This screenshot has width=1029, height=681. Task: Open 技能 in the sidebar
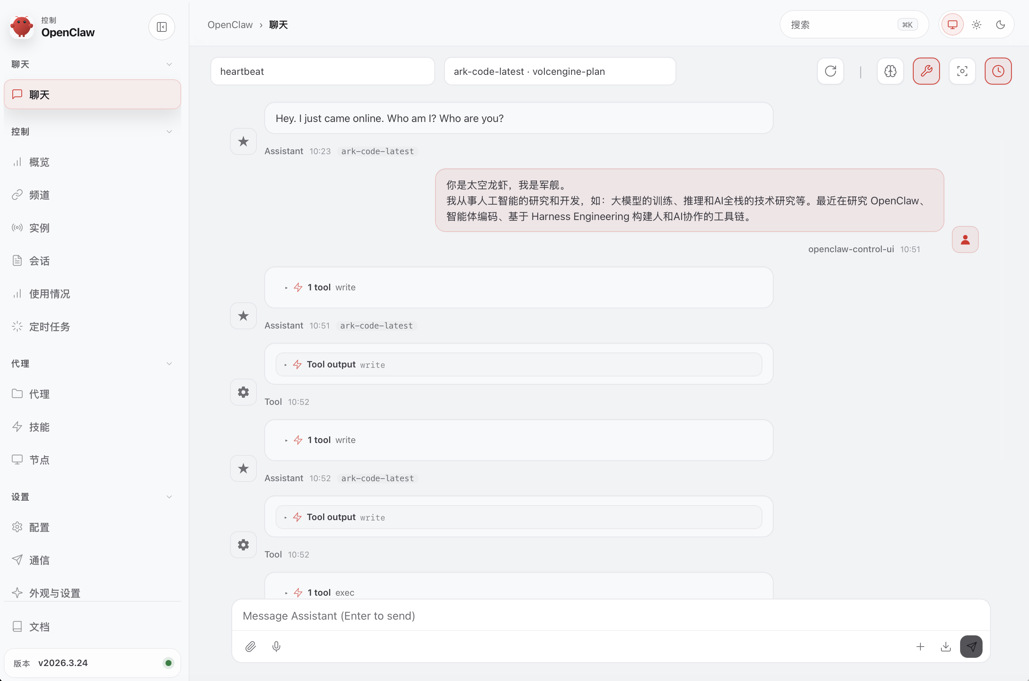point(39,427)
